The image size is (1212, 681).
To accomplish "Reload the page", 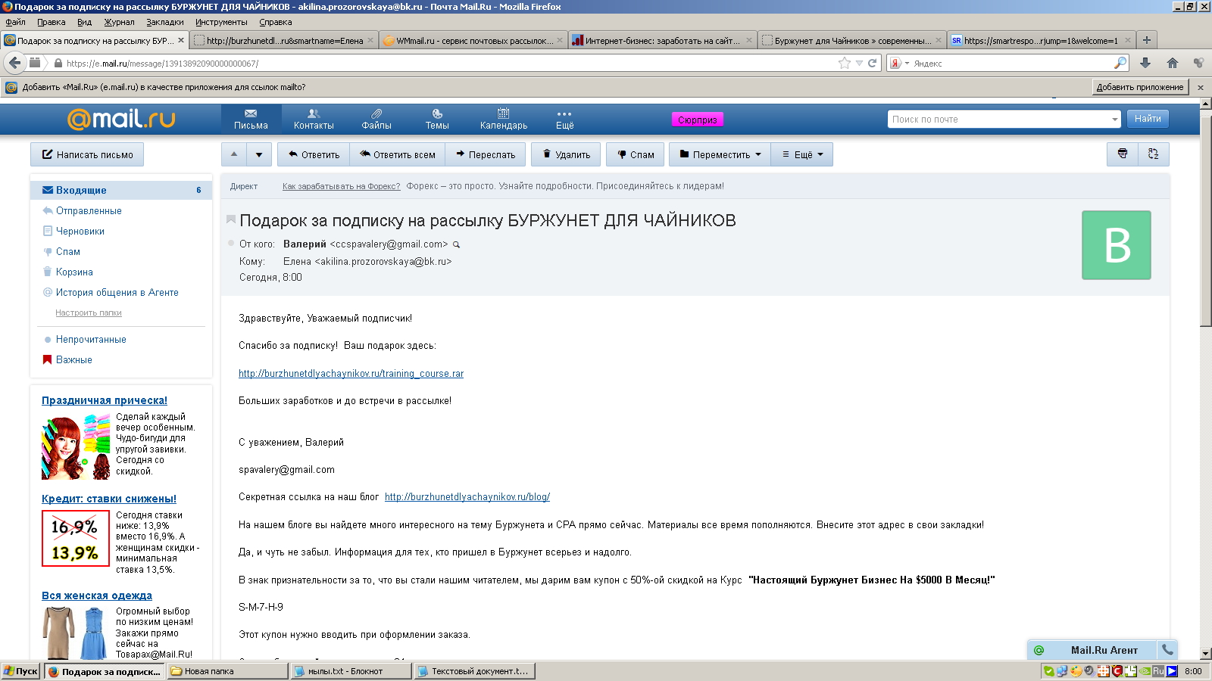I will click(872, 64).
